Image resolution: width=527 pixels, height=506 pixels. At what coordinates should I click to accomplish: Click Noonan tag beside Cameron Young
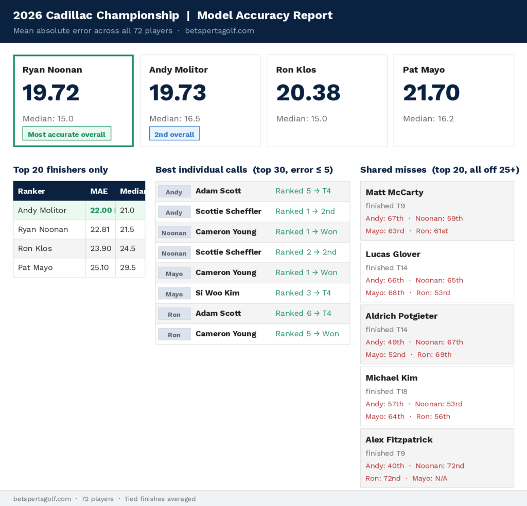[x=174, y=232]
